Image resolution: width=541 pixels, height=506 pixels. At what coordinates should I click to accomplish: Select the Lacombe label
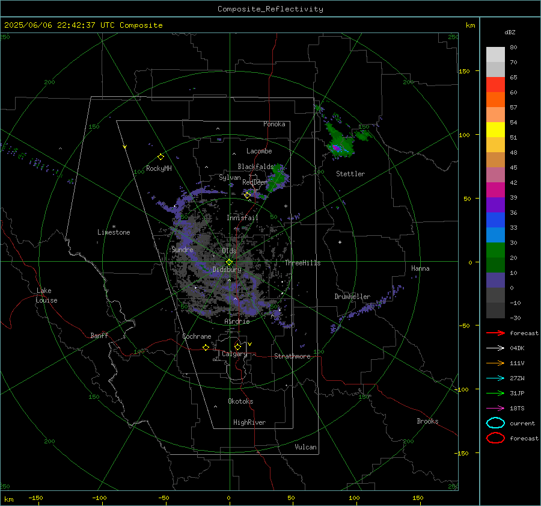[259, 151]
